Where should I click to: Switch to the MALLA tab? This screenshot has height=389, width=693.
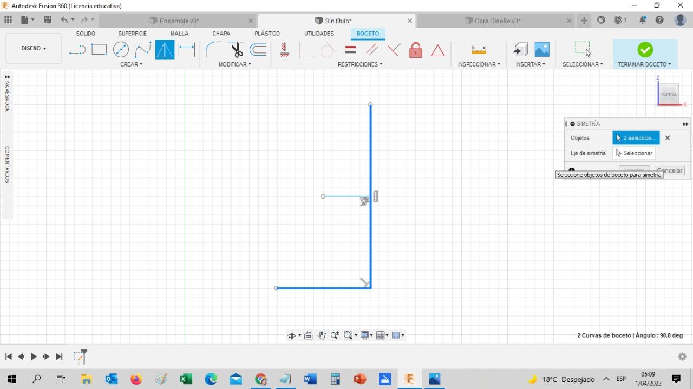click(179, 34)
